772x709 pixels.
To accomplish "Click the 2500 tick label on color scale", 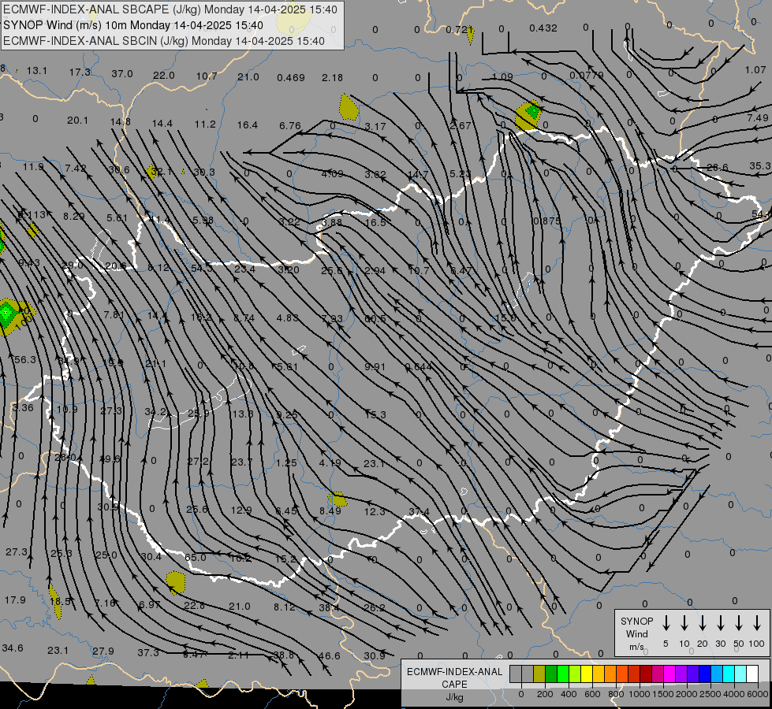I will 710,694.
